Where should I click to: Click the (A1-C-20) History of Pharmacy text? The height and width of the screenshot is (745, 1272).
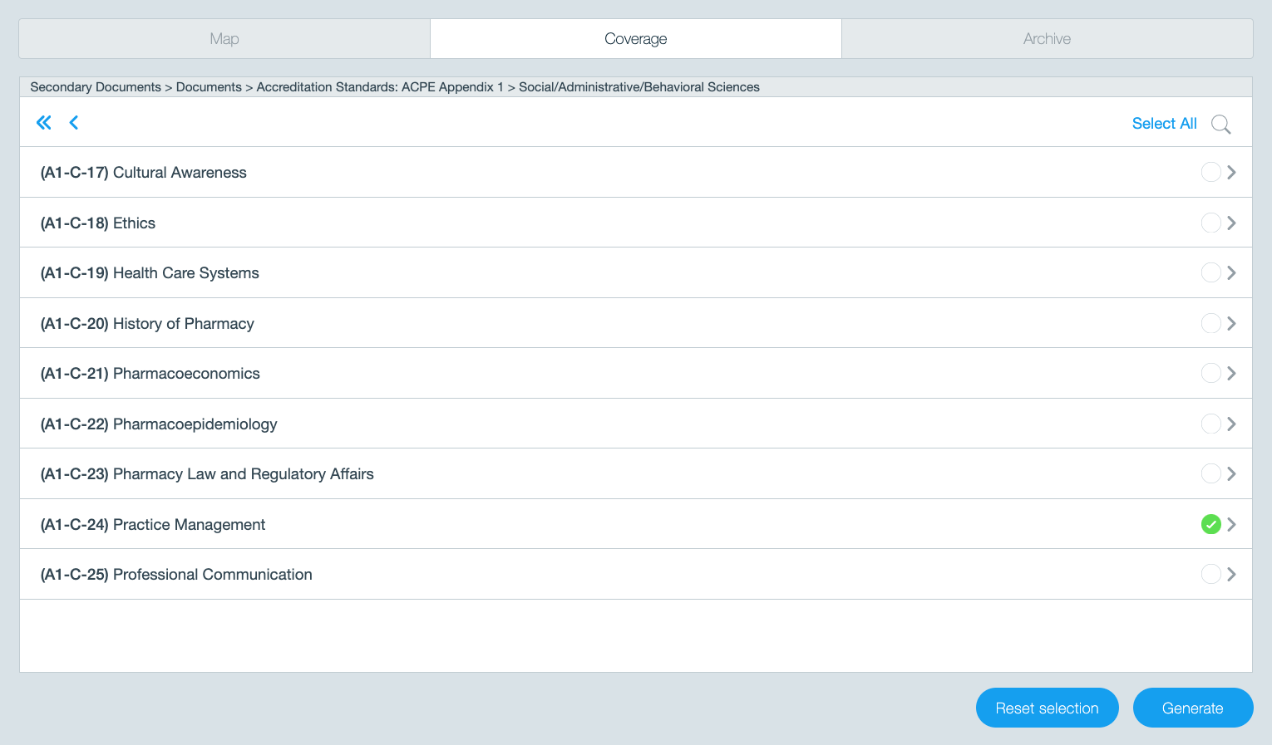point(147,324)
